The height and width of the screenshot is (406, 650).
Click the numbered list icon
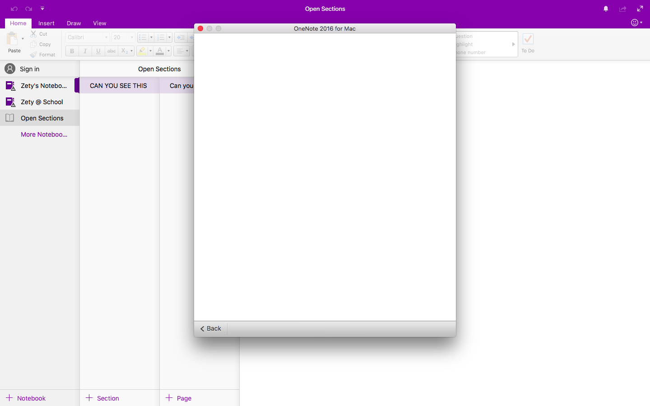click(x=161, y=37)
